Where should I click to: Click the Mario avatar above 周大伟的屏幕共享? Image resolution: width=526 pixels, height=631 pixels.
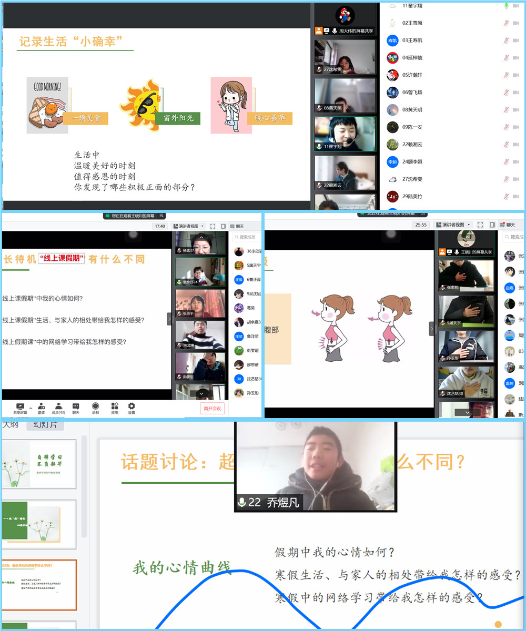point(345,15)
